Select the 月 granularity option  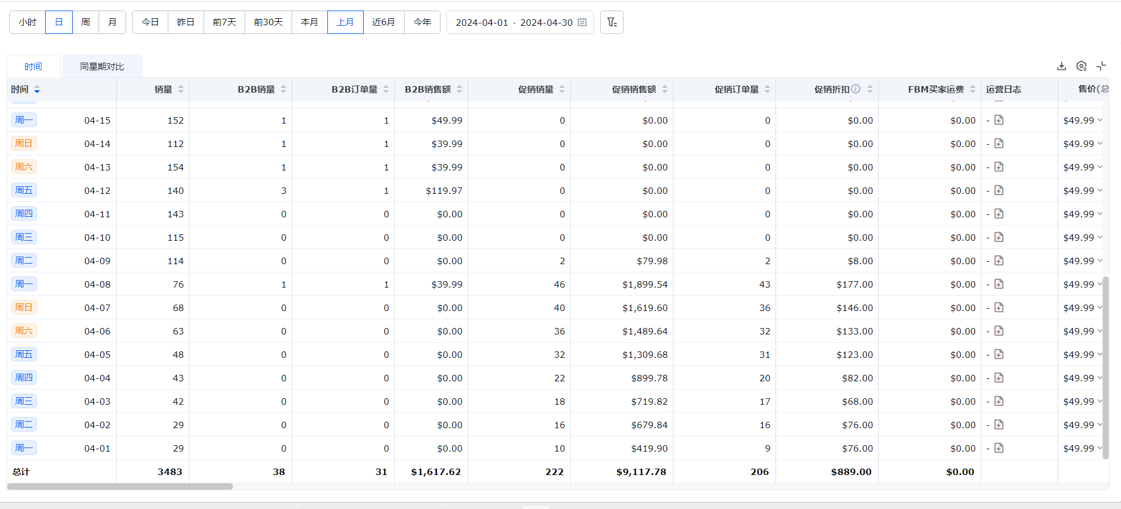click(113, 22)
